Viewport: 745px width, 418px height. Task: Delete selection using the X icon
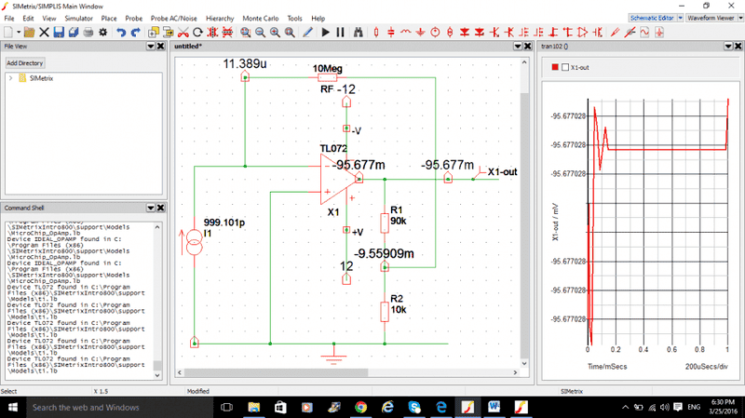44,33
